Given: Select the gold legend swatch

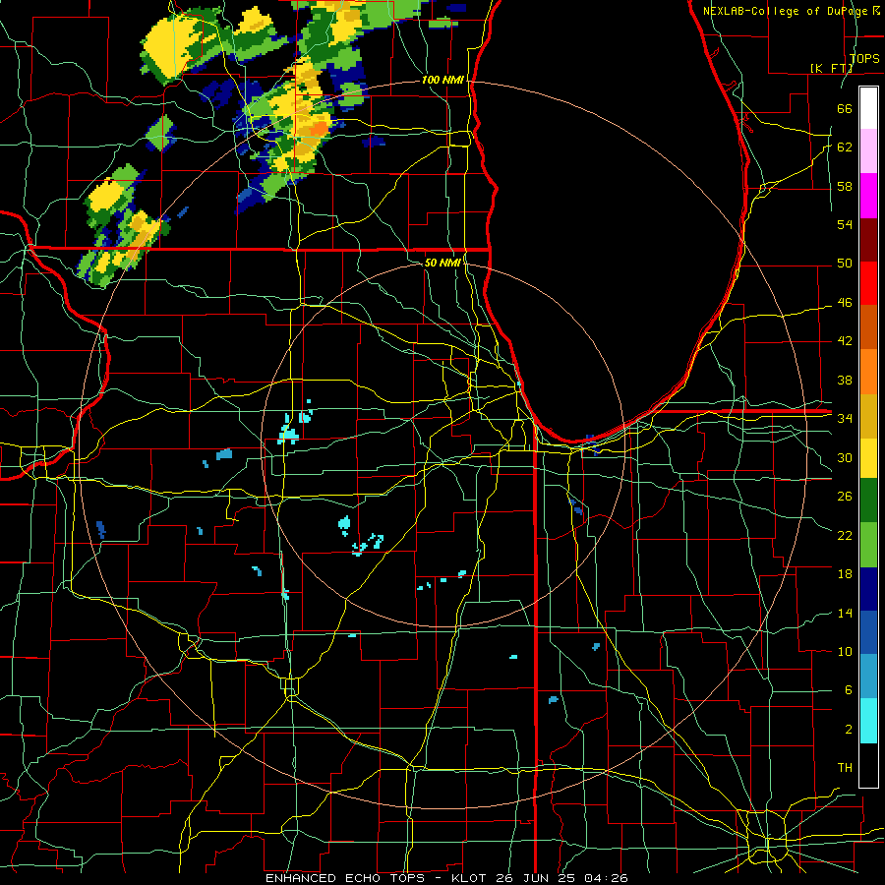Looking at the screenshot, I should 868,415.
